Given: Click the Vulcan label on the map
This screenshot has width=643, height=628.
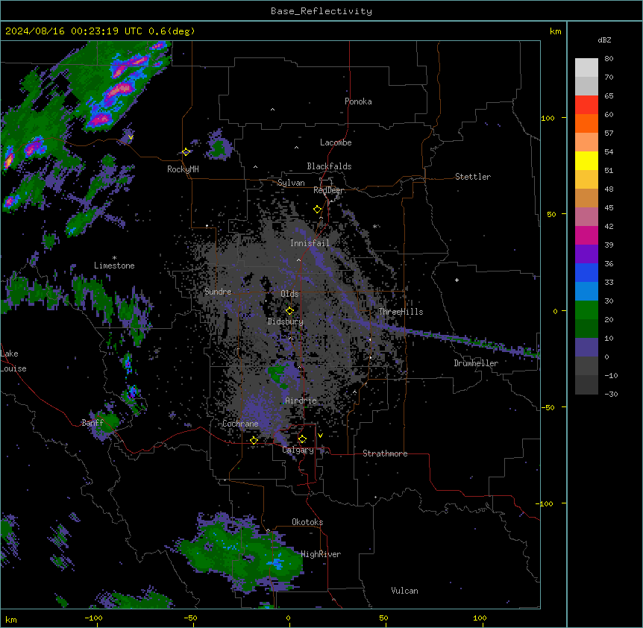Looking at the screenshot, I should (x=404, y=591).
